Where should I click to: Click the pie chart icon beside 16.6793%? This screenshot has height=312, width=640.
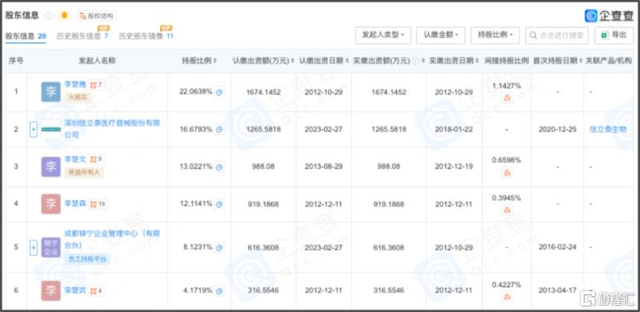coord(219,130)
